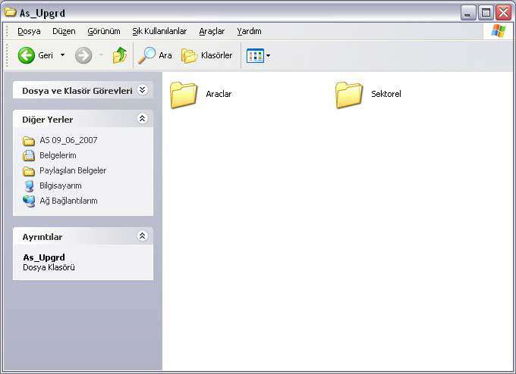Select the Araclar folder icon
This screenshot has width=516, height=374.
[184, 95]
